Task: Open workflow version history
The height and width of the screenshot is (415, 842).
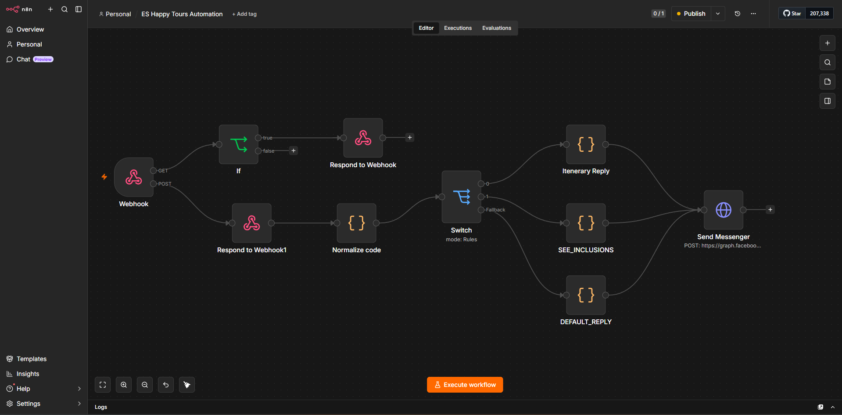Action: [738, 14]
